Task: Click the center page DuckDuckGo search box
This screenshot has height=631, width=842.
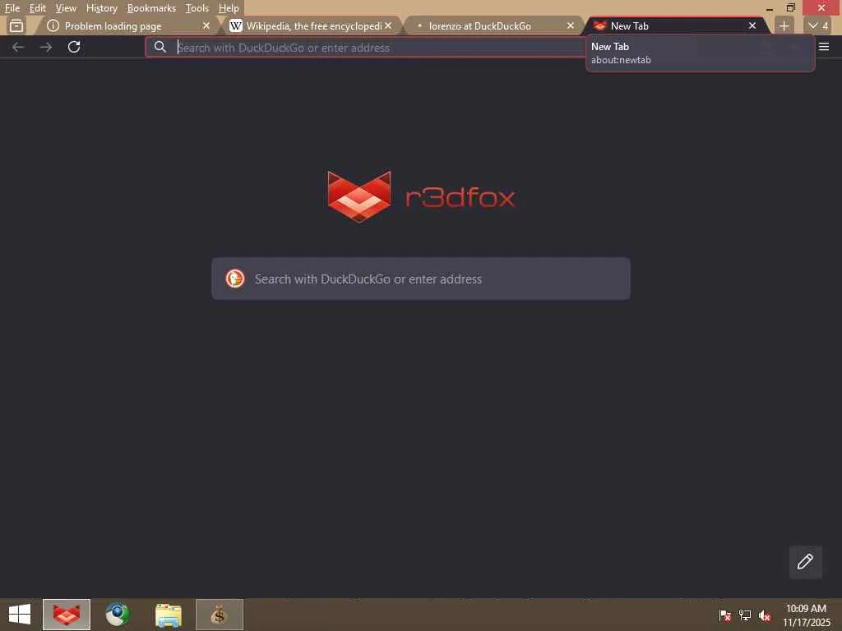Action: tap(421, 279)
